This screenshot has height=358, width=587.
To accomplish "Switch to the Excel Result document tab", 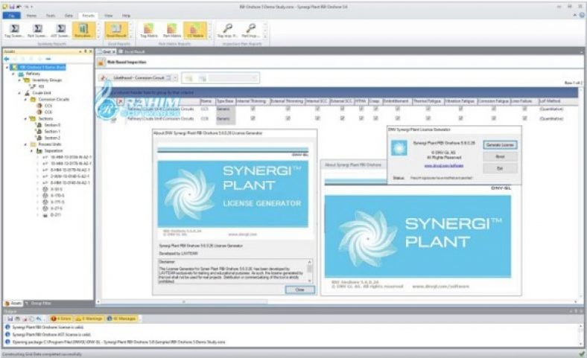I will tap(132, 51).
